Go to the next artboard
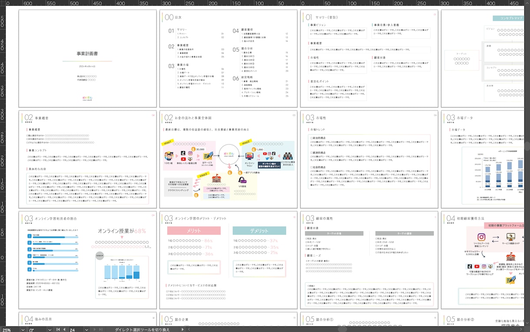The image size is (530, 332). (x=94, y=329)
